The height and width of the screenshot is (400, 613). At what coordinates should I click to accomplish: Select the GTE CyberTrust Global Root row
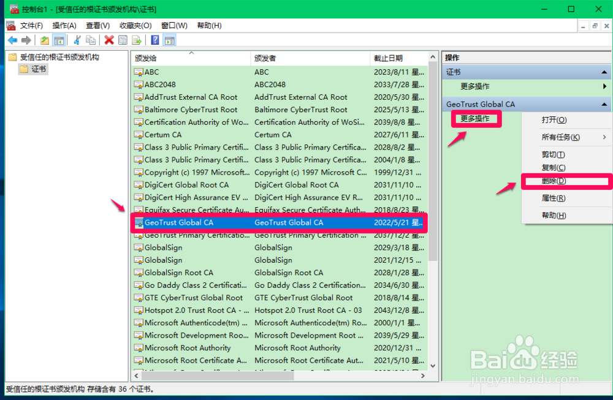(280, 298)
